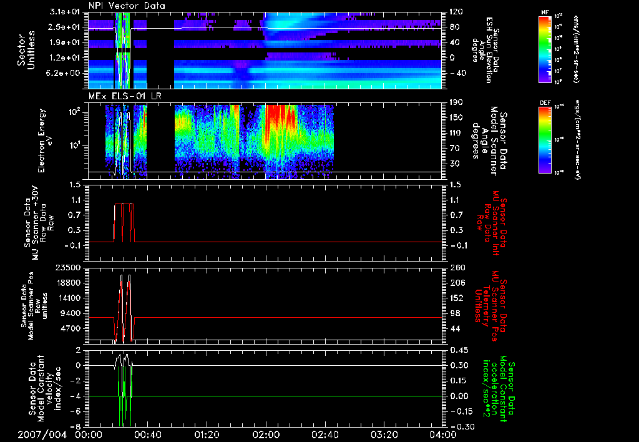Click the "1.2e+01" sector tick value
Screen dimensions: 639x442
tap(66, 58)
